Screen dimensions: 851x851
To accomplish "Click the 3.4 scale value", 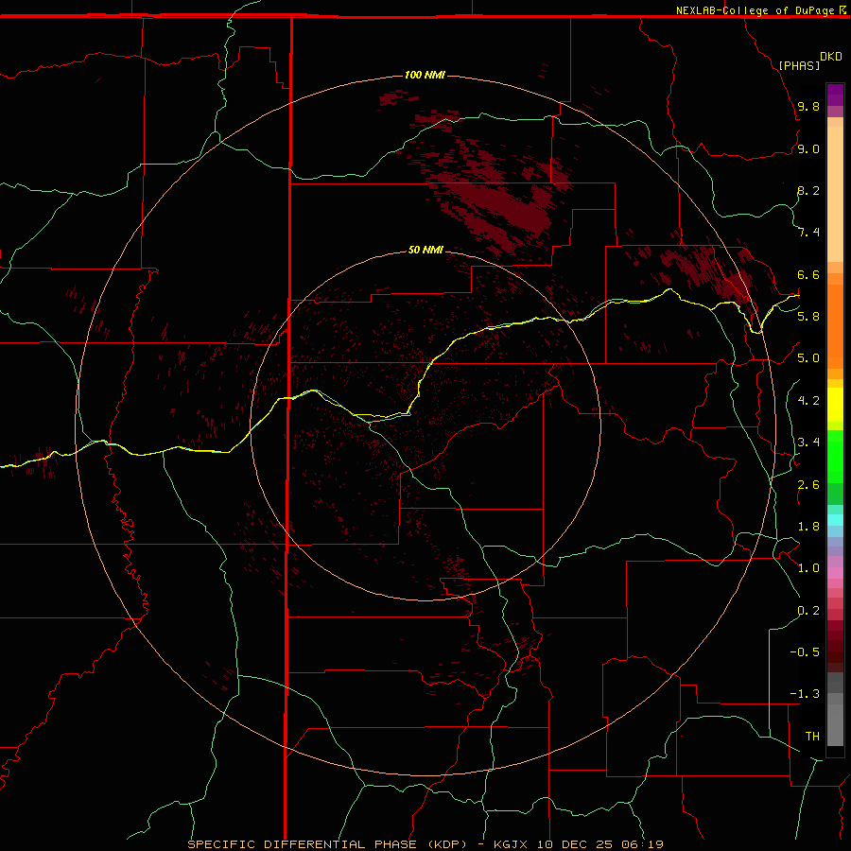I will coord(808,442).
